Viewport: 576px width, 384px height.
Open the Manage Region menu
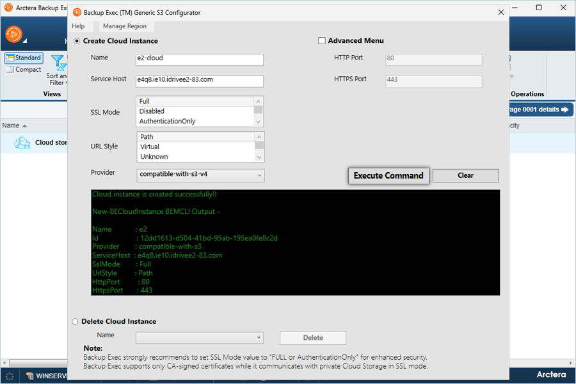(125, 26)
